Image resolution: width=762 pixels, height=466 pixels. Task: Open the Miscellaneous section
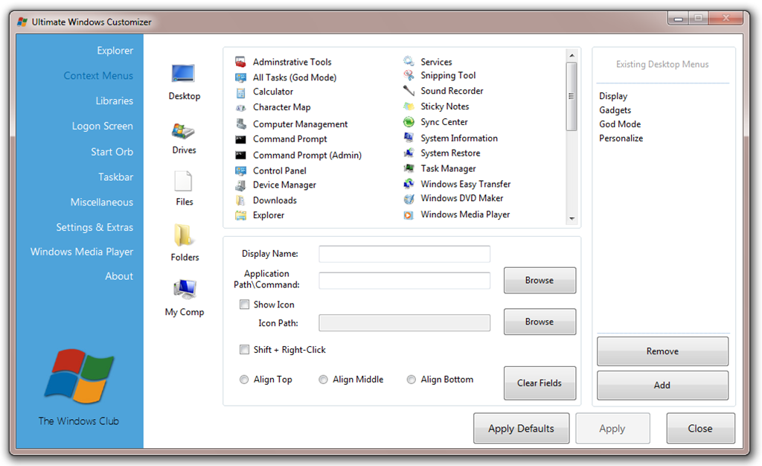[x=101, y=202]
